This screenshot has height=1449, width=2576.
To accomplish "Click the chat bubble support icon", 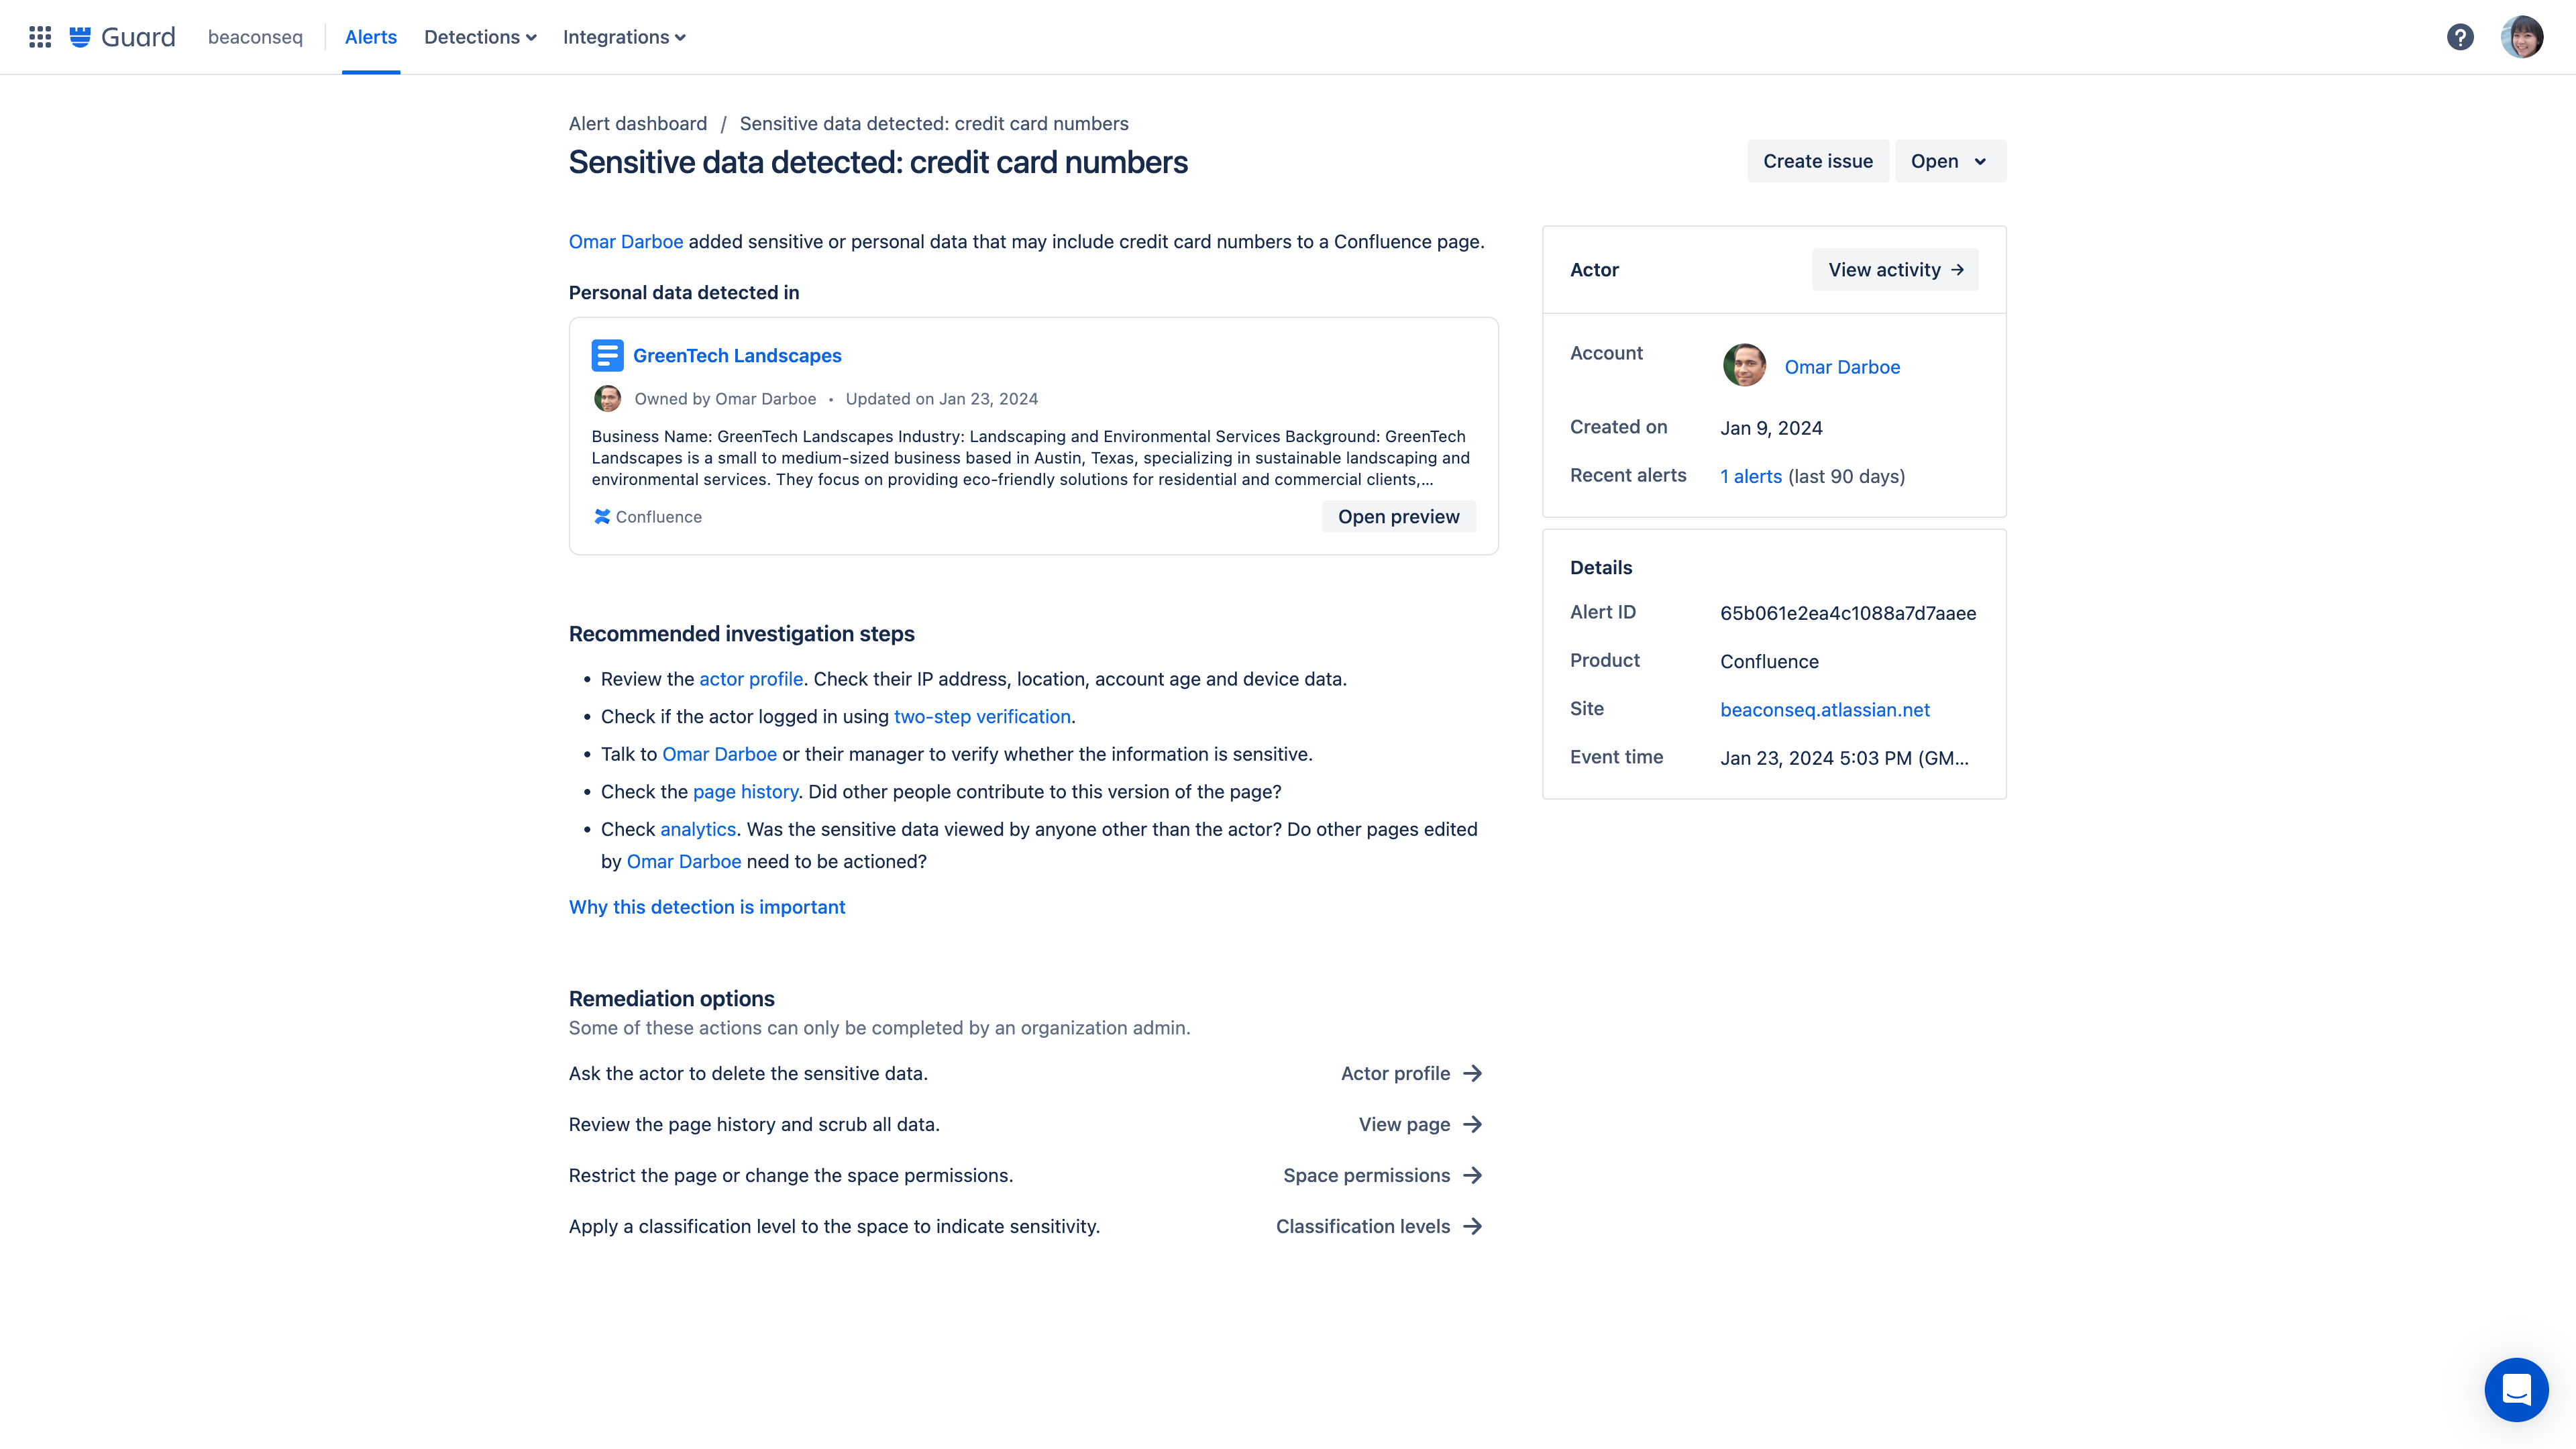I will click(2516, 1389).
